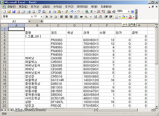
Task: Click the Permission icon beside Save
Action: coord(18,11)
